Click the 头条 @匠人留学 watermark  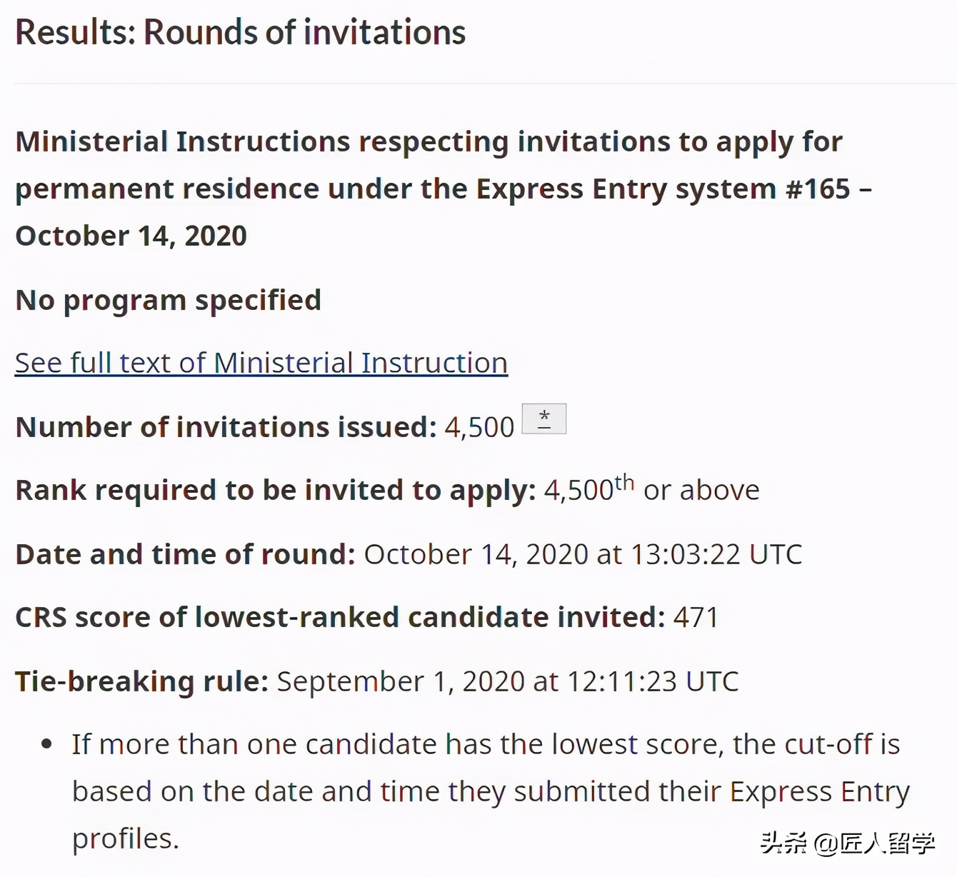[x=847, y=843]
